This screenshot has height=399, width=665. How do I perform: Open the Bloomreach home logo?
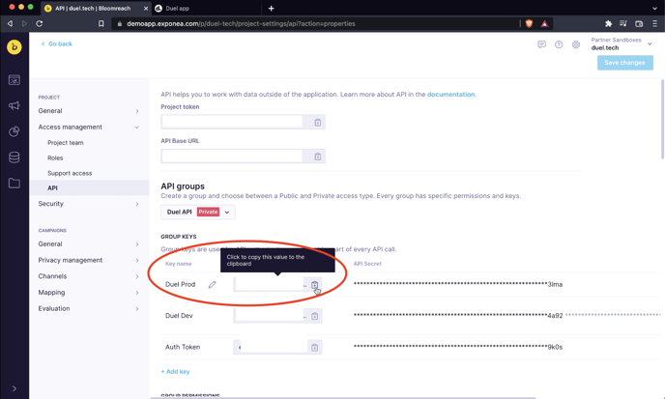14,47
